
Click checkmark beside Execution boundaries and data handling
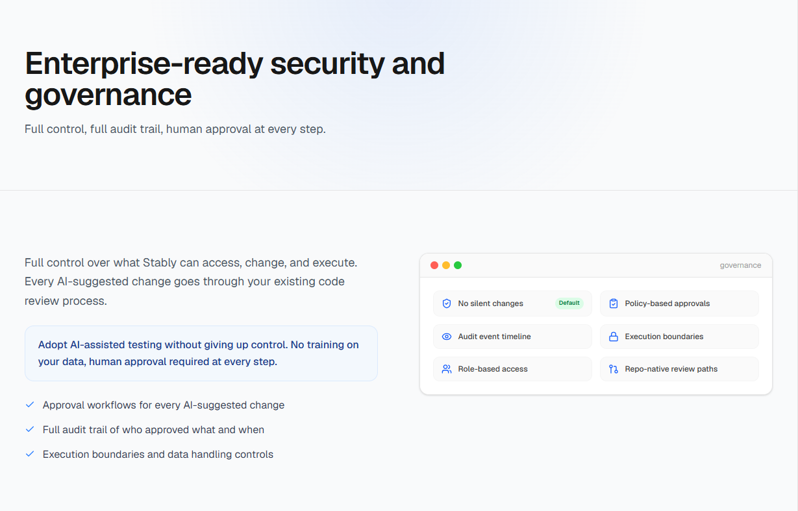(29, 454)
